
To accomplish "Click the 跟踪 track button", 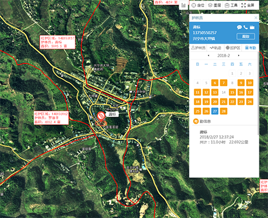I will (246, 36).
